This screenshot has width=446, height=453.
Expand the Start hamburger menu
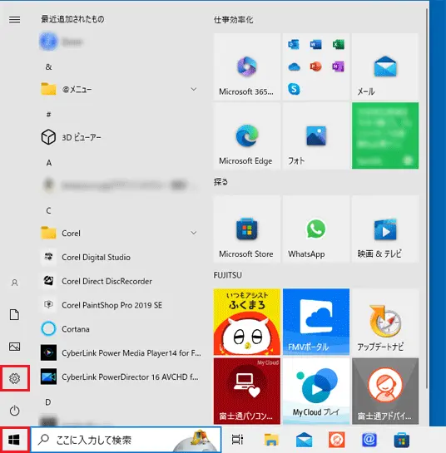(14, 19)
